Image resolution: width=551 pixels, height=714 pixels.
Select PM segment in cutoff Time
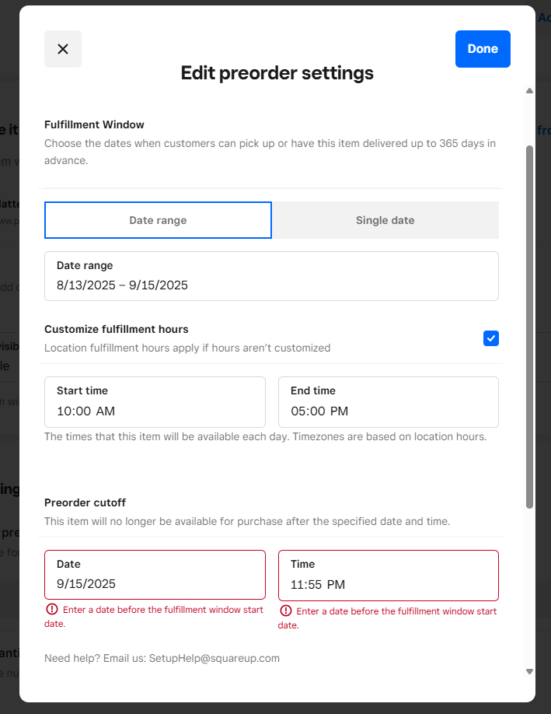coord(336,584)
